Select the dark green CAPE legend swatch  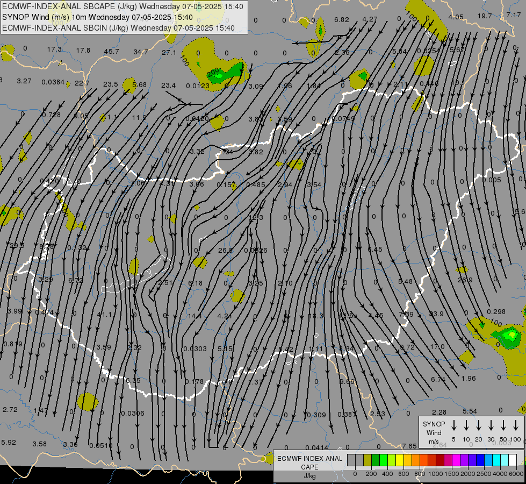point(376,460)
